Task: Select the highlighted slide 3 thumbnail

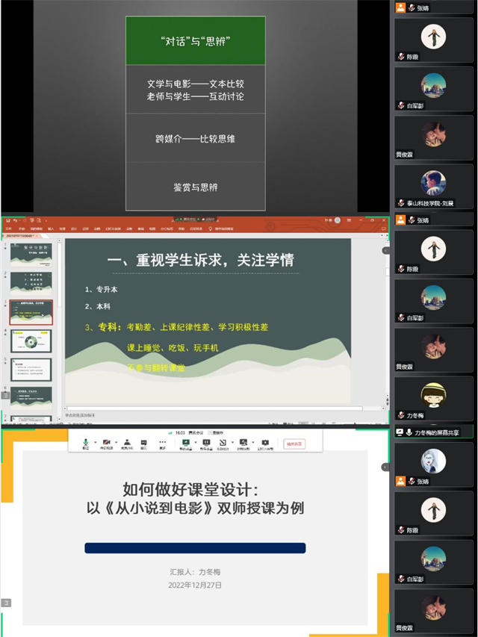Action: tap(31, 312)
